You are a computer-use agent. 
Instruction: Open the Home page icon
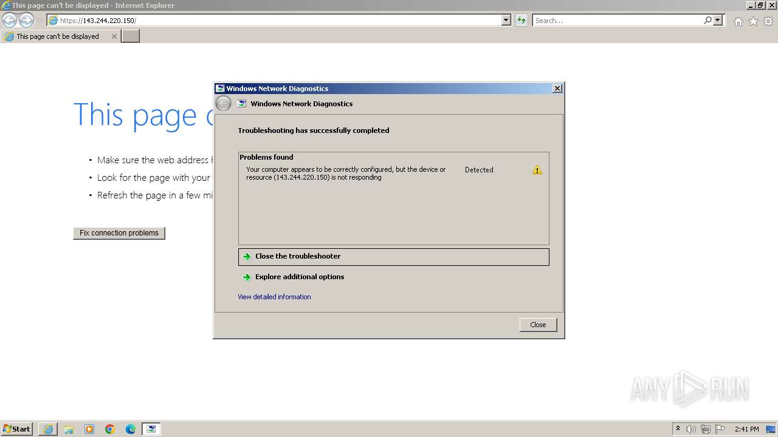coord(738,21)
